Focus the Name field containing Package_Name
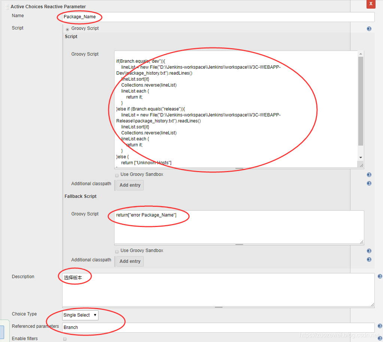 (x=218, y=17)
